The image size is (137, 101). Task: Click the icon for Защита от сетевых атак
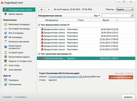[6, 61]
